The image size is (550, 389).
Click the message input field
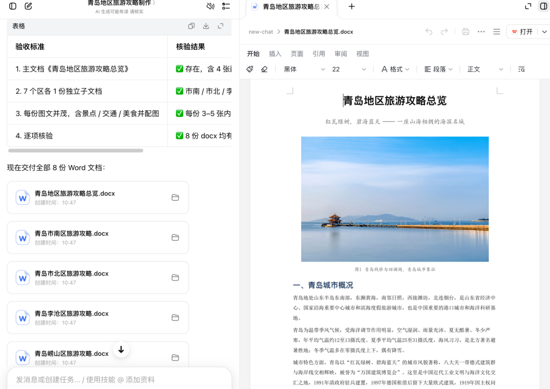[119, 380]
